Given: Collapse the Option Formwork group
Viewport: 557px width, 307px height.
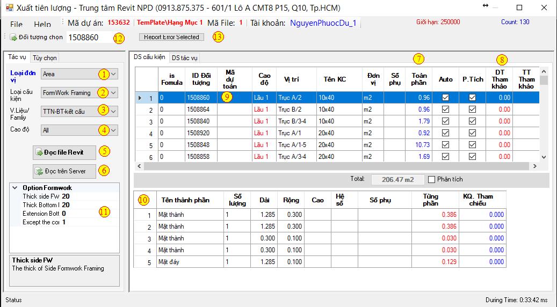Looking at the screenshot, I should [x=15, y=188].
